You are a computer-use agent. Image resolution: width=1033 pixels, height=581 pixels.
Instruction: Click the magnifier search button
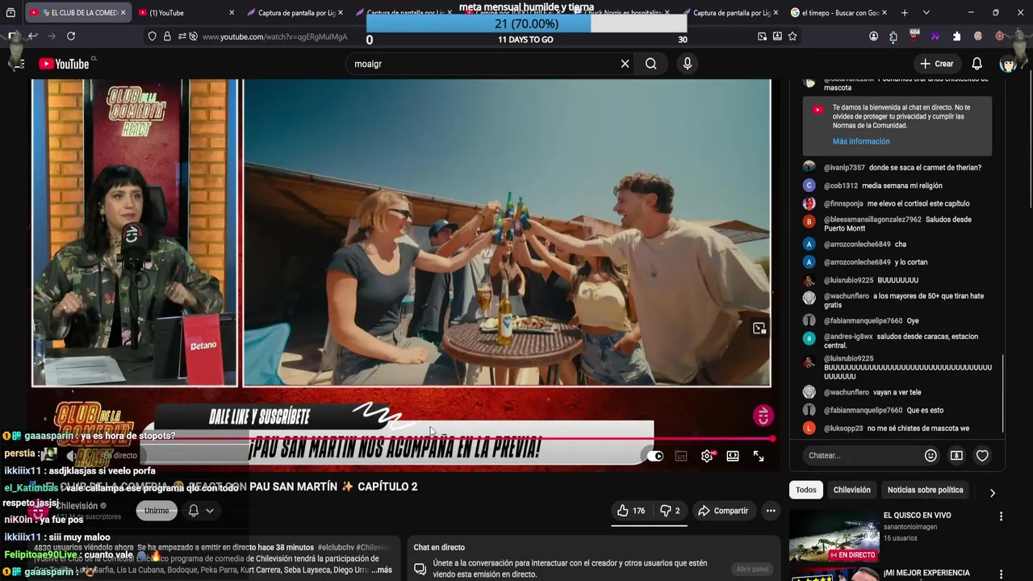coord(650,64)
